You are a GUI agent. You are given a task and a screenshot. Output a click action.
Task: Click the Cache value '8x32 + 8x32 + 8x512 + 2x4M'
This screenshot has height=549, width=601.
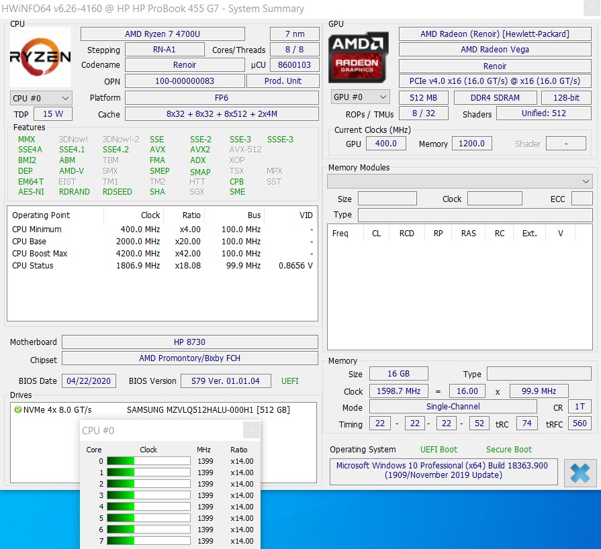(x=222, y=114)
